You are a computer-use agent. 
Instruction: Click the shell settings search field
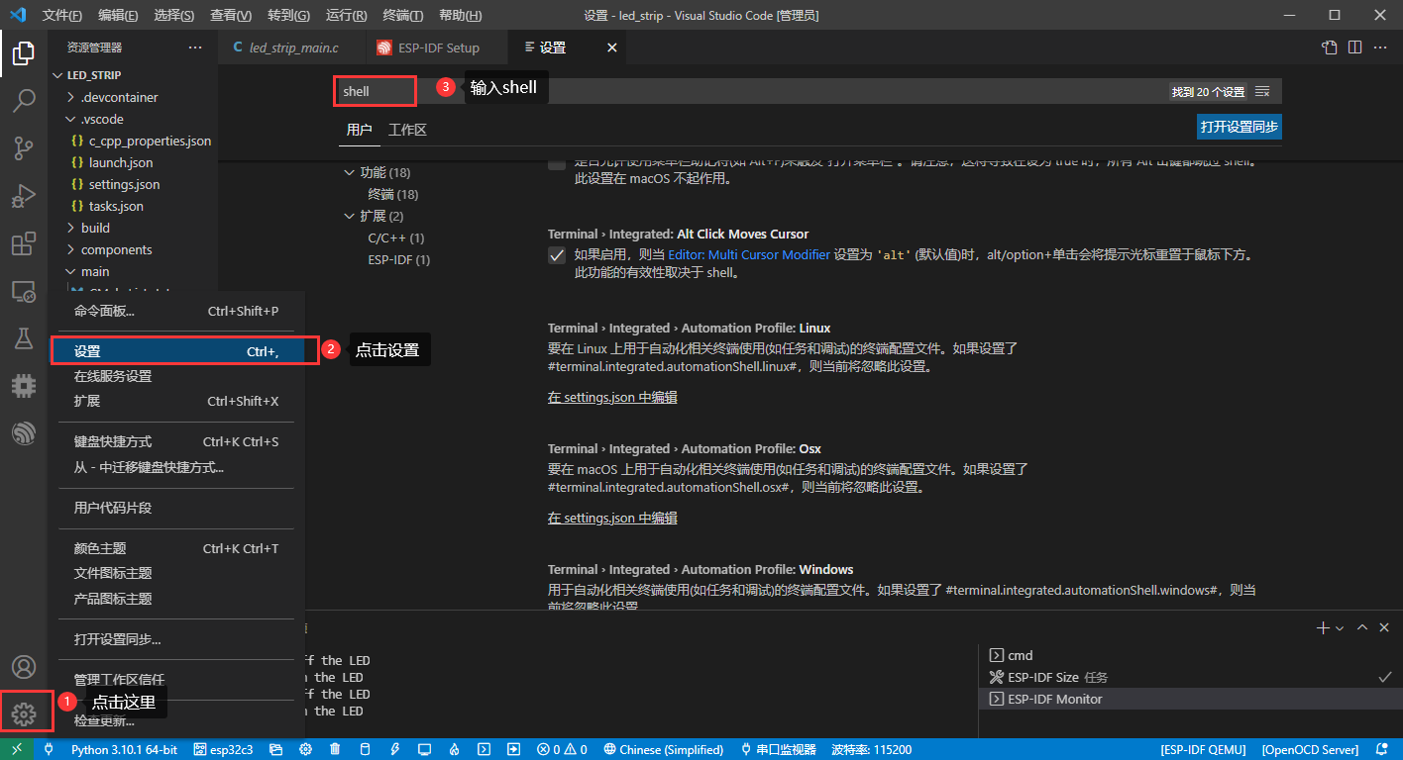click(375, 90)
